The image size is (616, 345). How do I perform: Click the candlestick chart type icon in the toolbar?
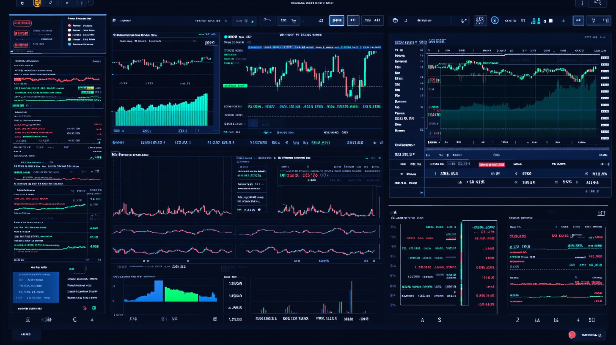coord(480,20)
